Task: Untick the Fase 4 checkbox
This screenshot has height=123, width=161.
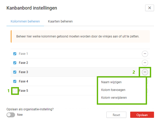Action: point(15,81)
